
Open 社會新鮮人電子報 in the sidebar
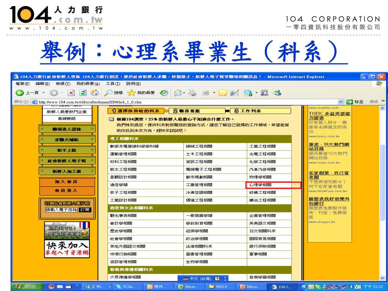tap(67, 161)
